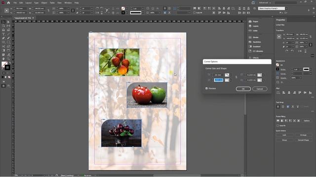Screen dimensions: 316x177
Task: Open the Gradient panel
Action: [x=255, y=47]
